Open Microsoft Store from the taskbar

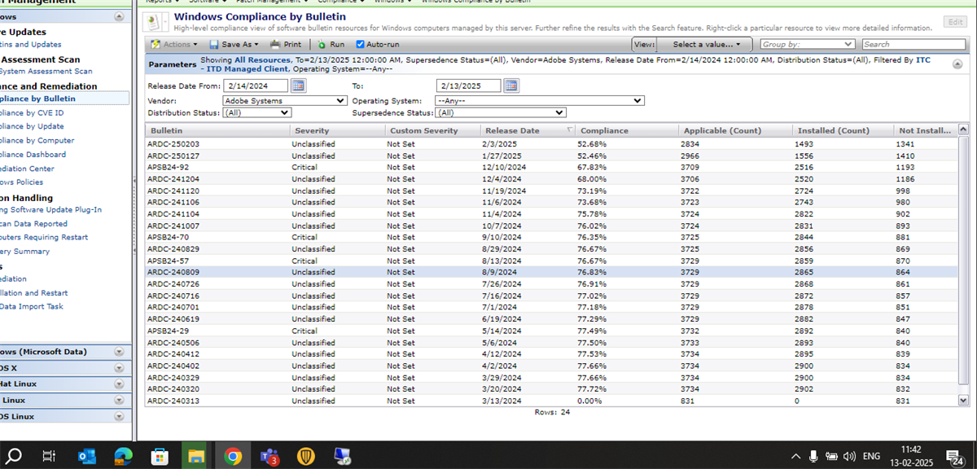pos(160,456)
